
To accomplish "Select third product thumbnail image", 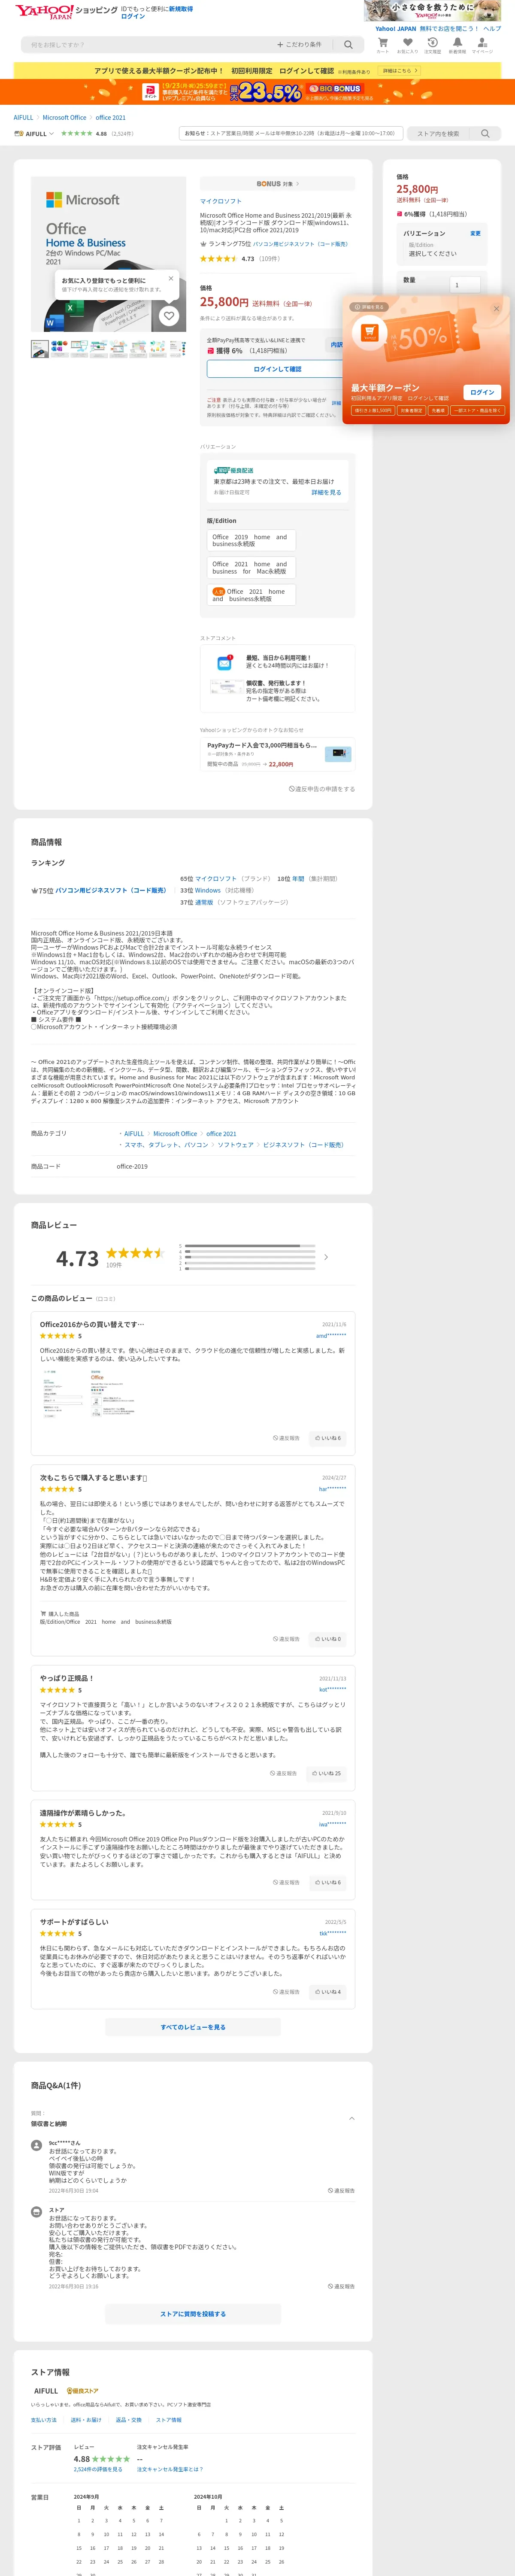I will (x=80, y=349).
